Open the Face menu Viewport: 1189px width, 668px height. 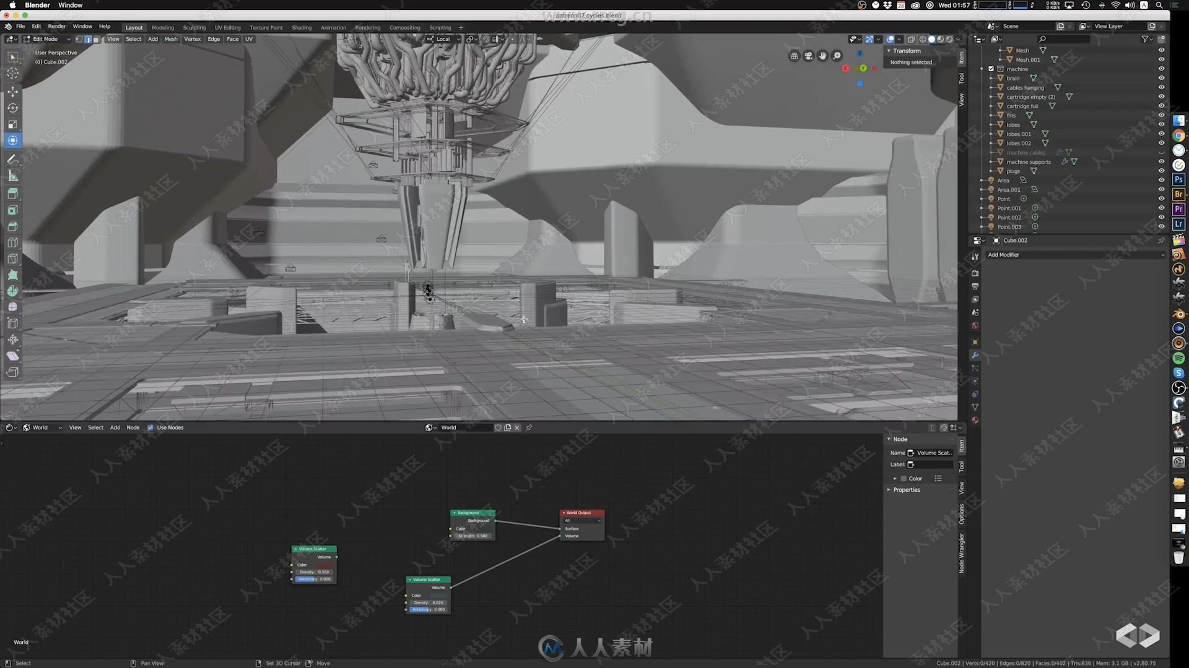pos(232,39)
